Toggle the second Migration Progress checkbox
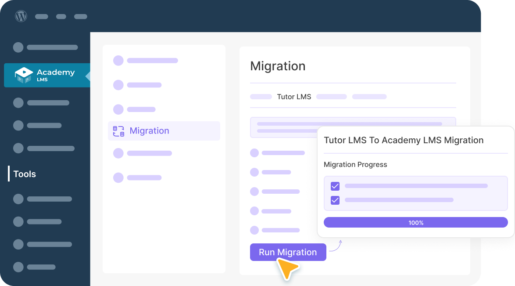The image size is (515, 286). point(335,200)
